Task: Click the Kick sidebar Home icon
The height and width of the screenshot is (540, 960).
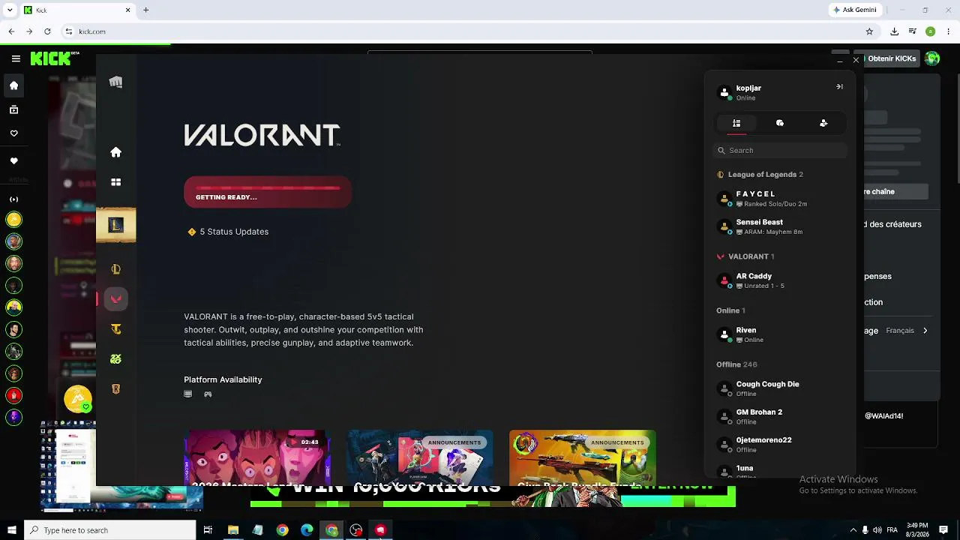Action: 13,85
